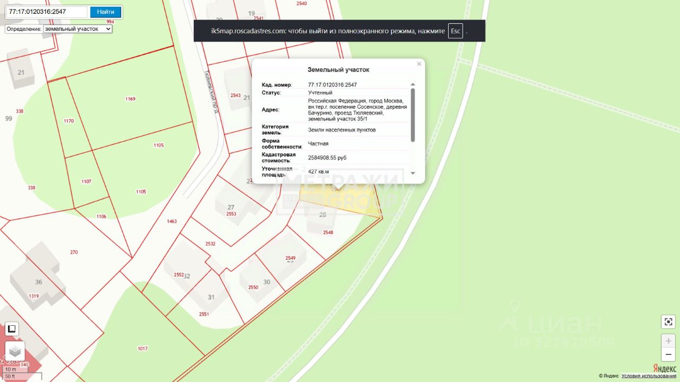The height and width of the screenshot is (382, 680).
Task: Zoom in with the plus button
Action: pos(668,341)
